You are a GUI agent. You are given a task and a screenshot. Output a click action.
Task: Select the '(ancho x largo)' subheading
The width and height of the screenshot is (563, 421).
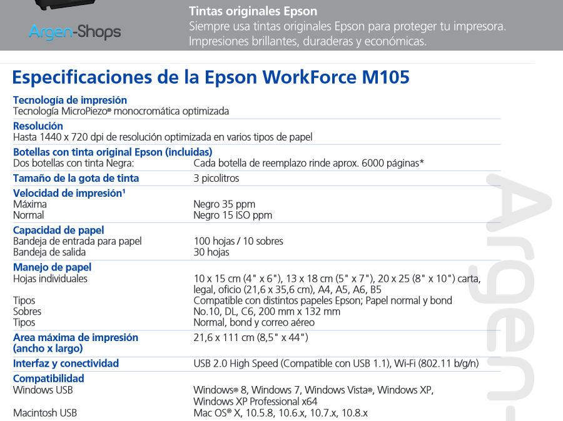[x=48, y=349]
